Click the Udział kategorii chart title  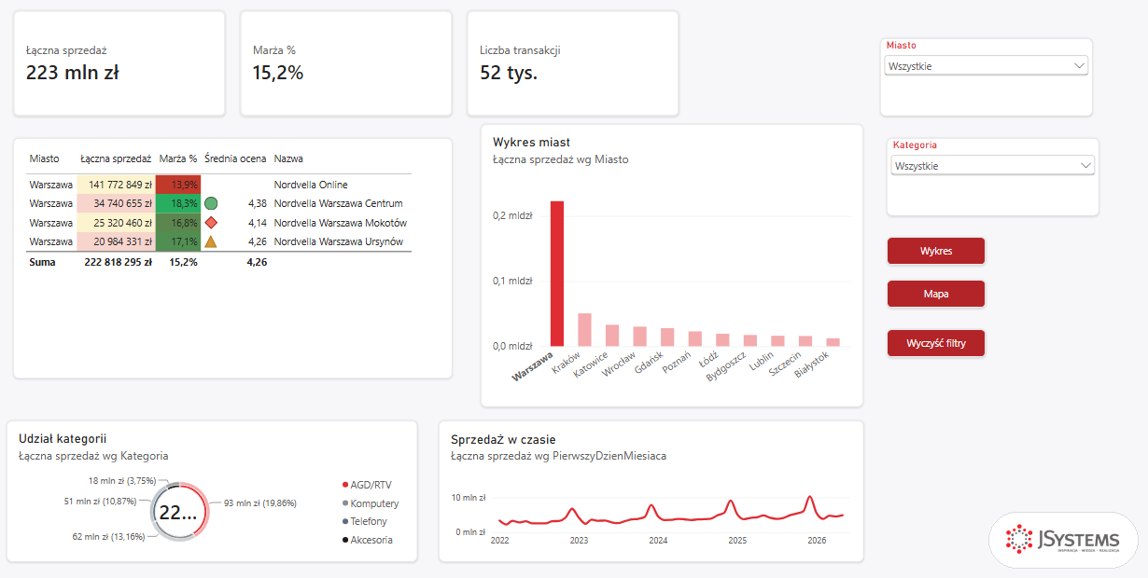(63, 438)
